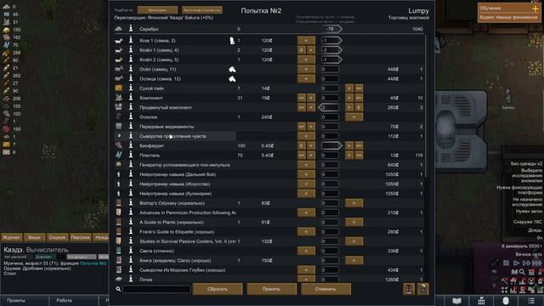Click double right arrow on Биоферрит row
544x306 pixels.
coord(359,145)
